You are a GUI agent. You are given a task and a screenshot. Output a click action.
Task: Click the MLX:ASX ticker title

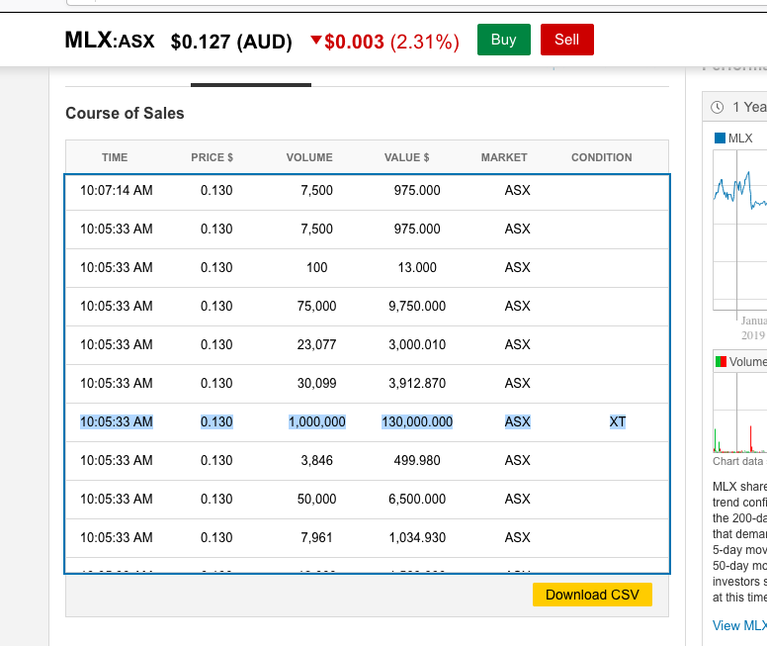click(x=110, y=41)
